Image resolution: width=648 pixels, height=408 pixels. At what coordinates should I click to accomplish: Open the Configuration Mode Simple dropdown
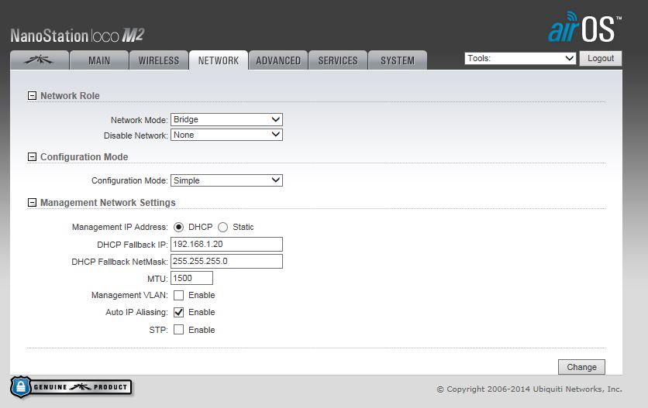(226, 180)
